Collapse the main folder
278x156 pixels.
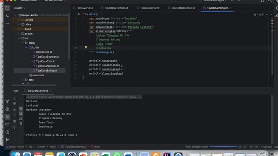click(23, 43)
